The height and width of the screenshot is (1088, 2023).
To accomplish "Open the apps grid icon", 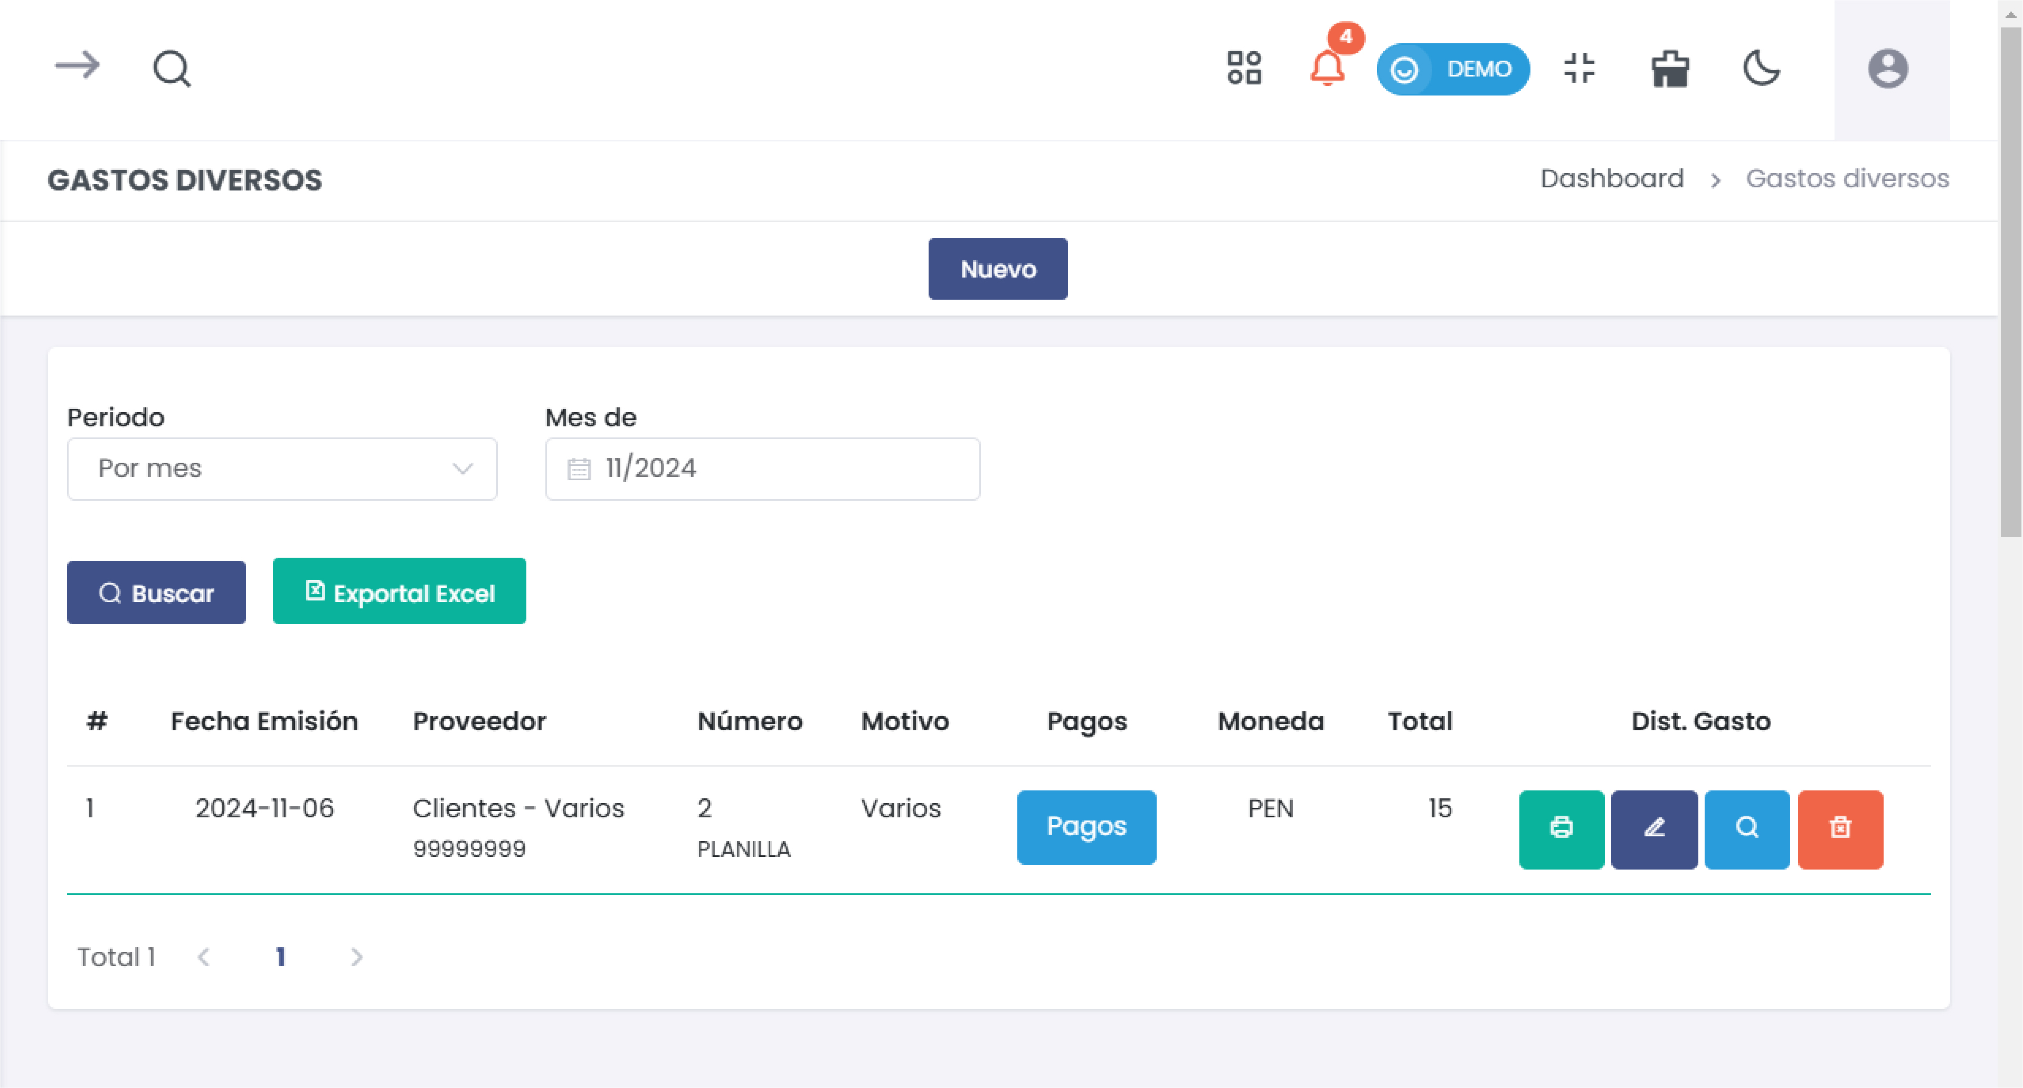I will click(x=1244, y=68).
